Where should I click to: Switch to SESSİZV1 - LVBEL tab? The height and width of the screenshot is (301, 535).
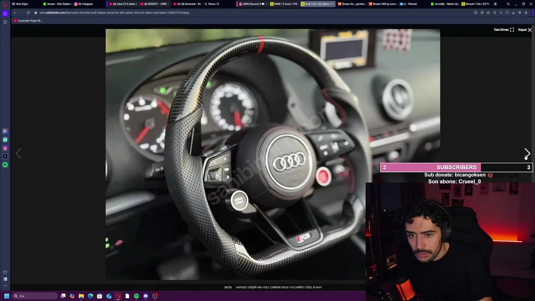click(x=154, y=4)
